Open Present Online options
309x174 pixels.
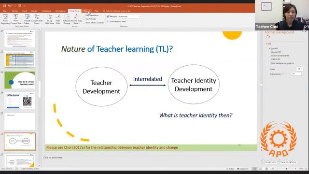(27, 19)
